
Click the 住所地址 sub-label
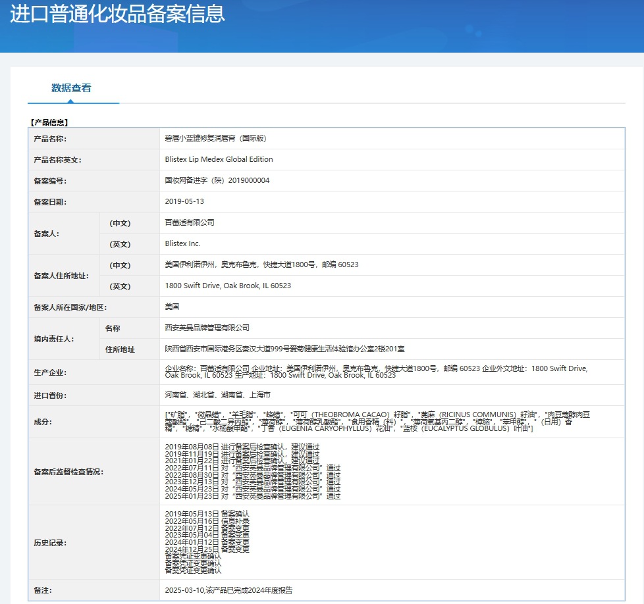[120, 349]
